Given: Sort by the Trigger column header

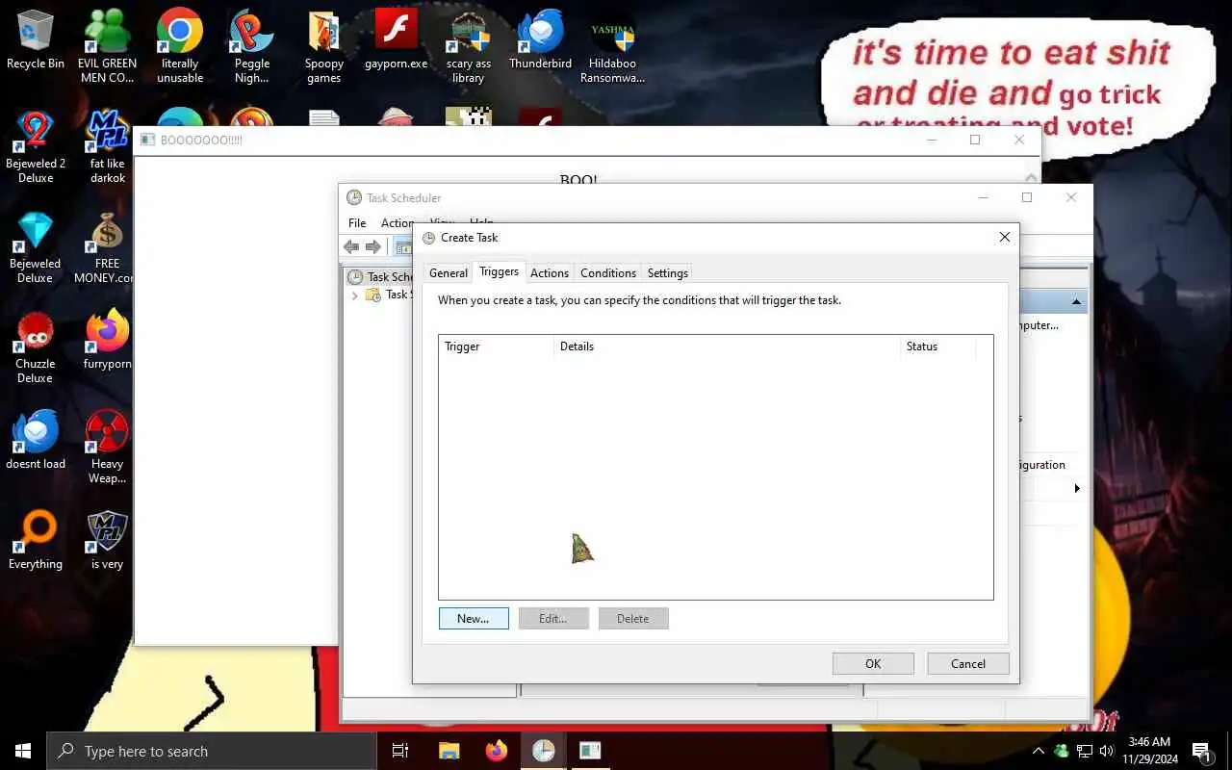Looking at the screenshot, I should (x=497, y=346).
